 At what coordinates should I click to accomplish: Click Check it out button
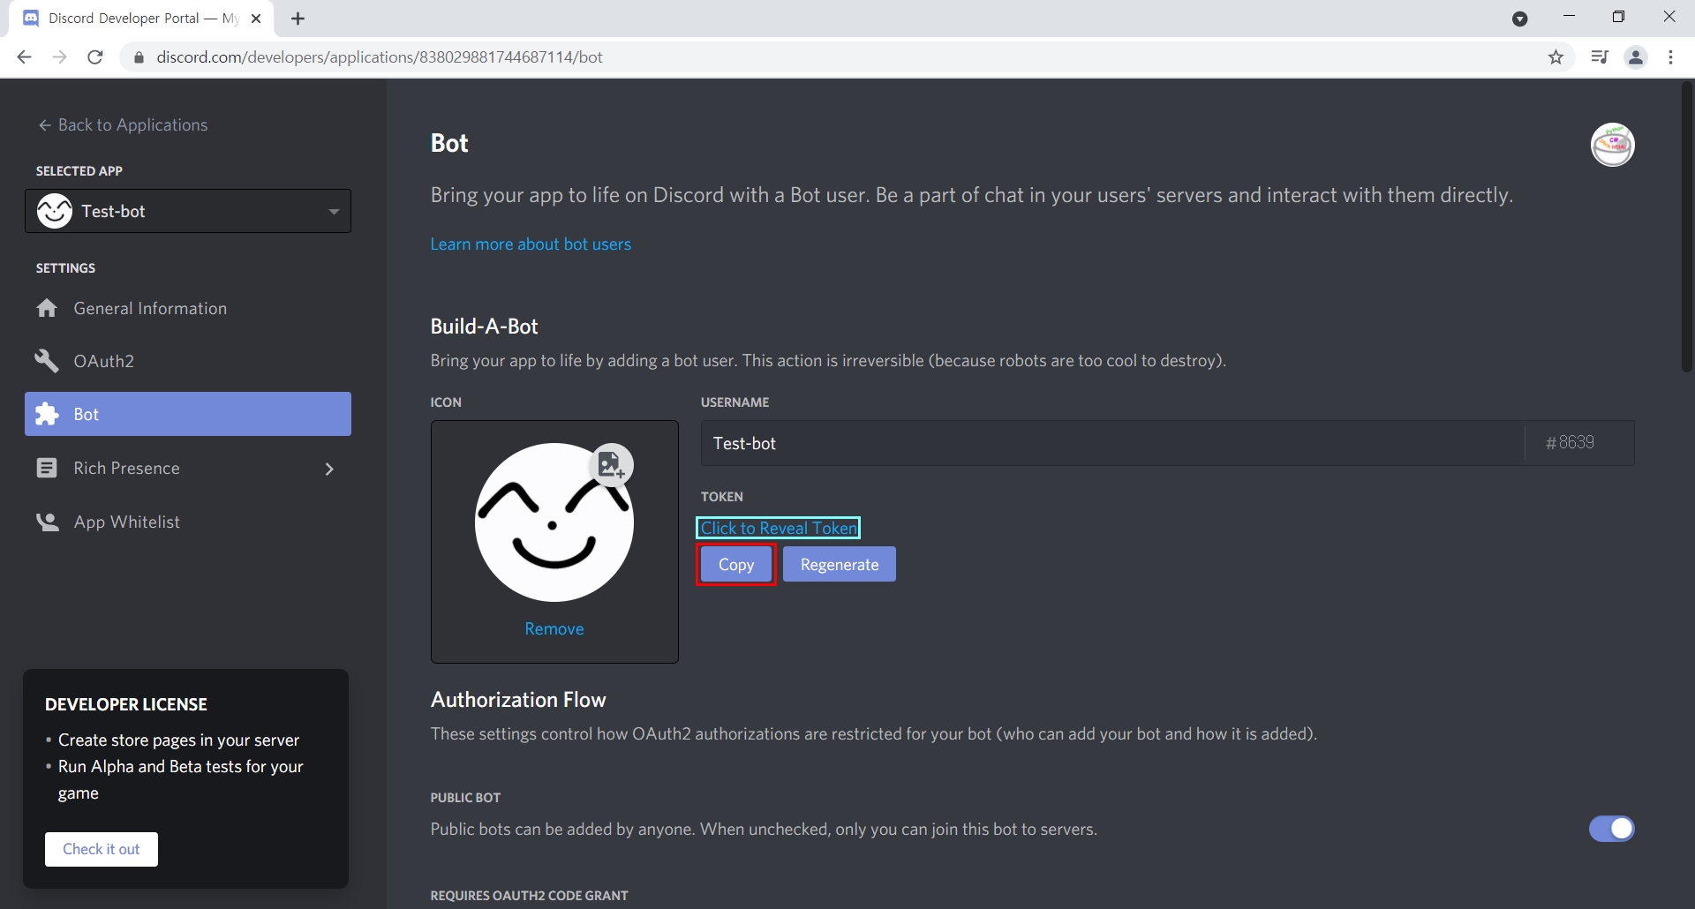pyautogui.click(x=102, y=849)
